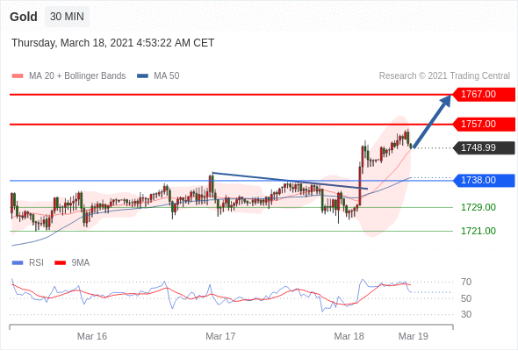Click the RSI 30 level label
This screenshot has height=351, width=518.
point(466,314)
